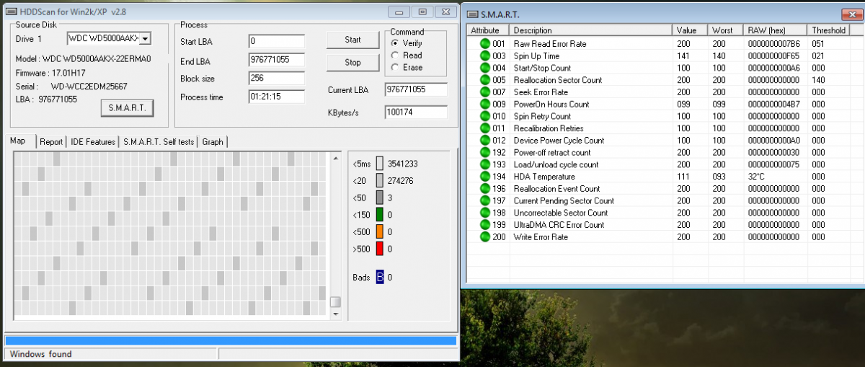Click green status icon for Reallocation Event Count
Screen dimensions: 865x367
[x=485, y=189]
